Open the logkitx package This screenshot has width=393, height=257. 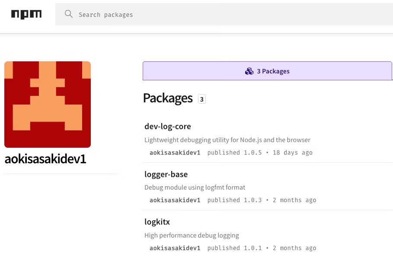click(x=157, y=222)
